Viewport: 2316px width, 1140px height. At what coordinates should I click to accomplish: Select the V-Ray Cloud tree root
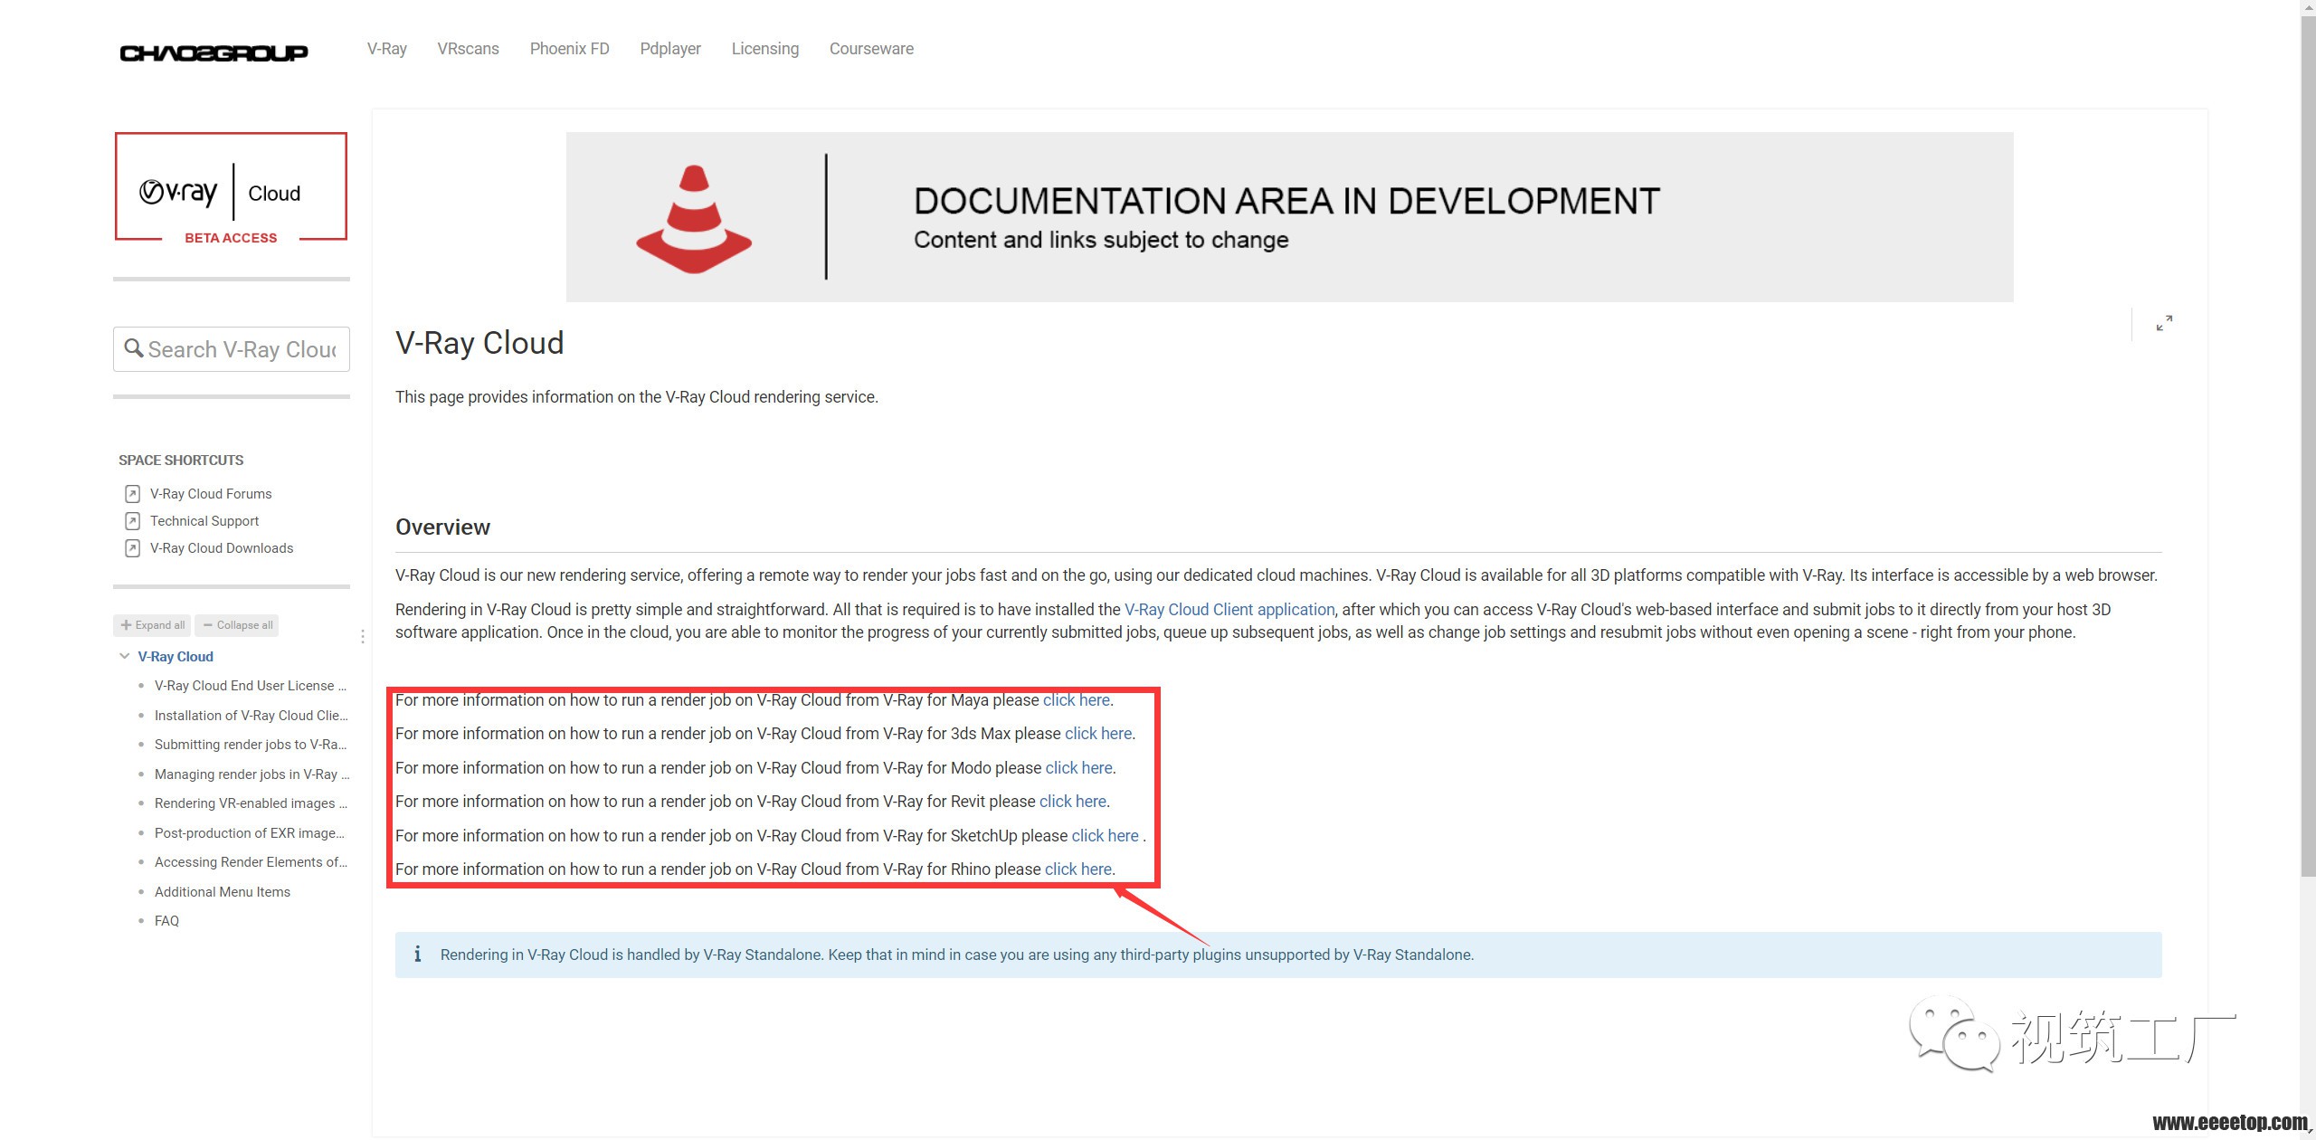click(176, 657)
